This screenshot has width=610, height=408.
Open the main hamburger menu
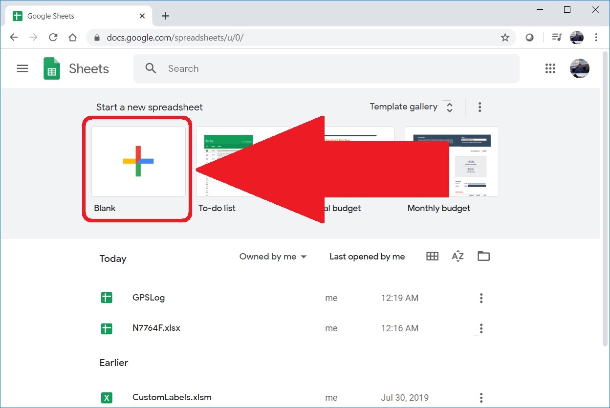pyautogui.click(x=22, y=68)
